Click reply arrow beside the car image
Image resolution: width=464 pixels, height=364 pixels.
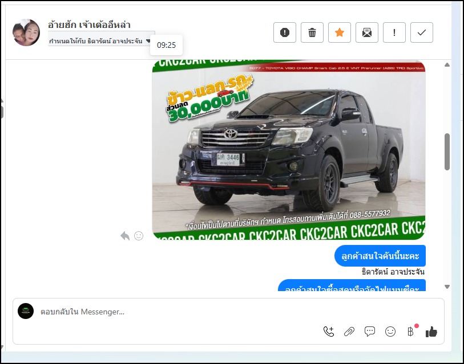click(x=125, y=236)
